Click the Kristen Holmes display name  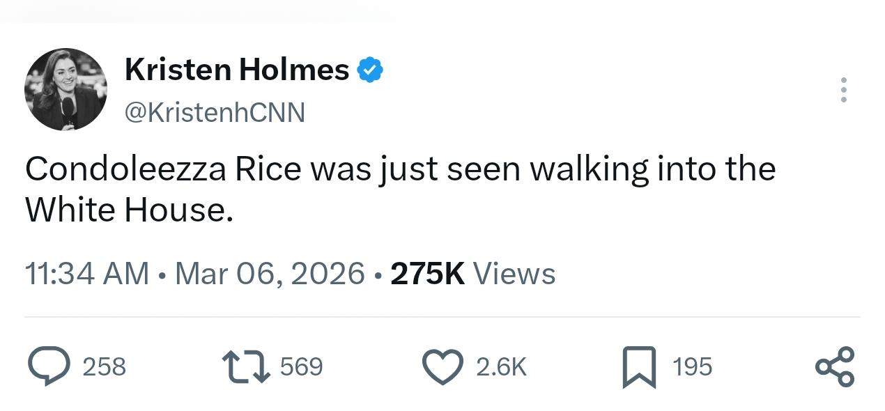(x=237, y=70)
